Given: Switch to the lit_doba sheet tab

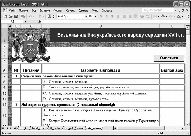Looking at the screenshot, I should point(55,128).
